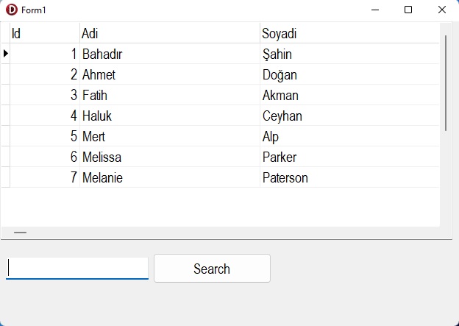
Task: Select the Paterson surname cell
Action: pyautogui.click(x=349, y=177)
